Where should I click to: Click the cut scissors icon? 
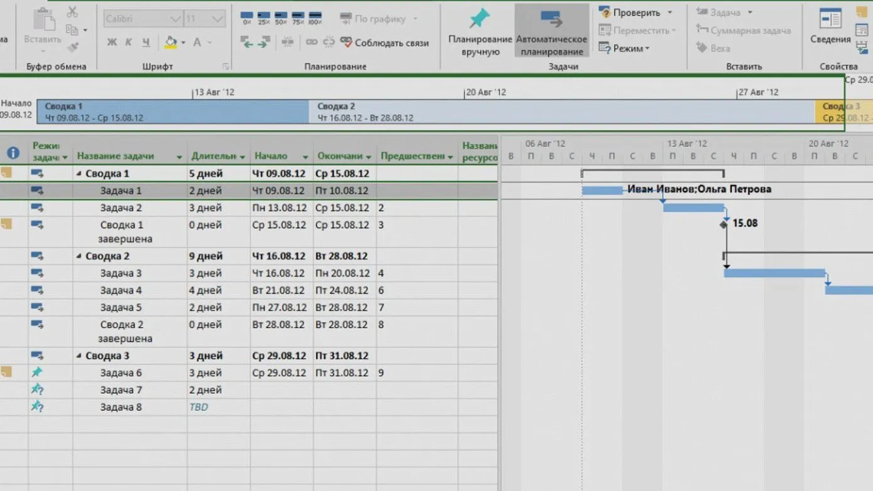click(72, 12)
